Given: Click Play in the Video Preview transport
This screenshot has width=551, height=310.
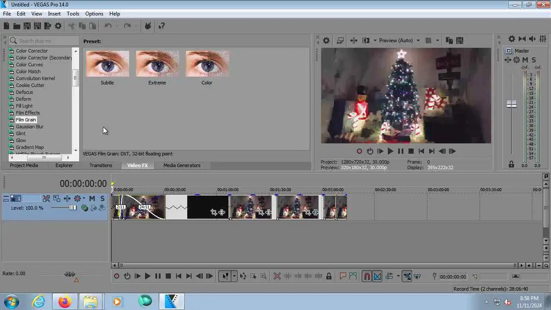Looking at the screenshot, I should pyautogui.click(x=390, y=151).
